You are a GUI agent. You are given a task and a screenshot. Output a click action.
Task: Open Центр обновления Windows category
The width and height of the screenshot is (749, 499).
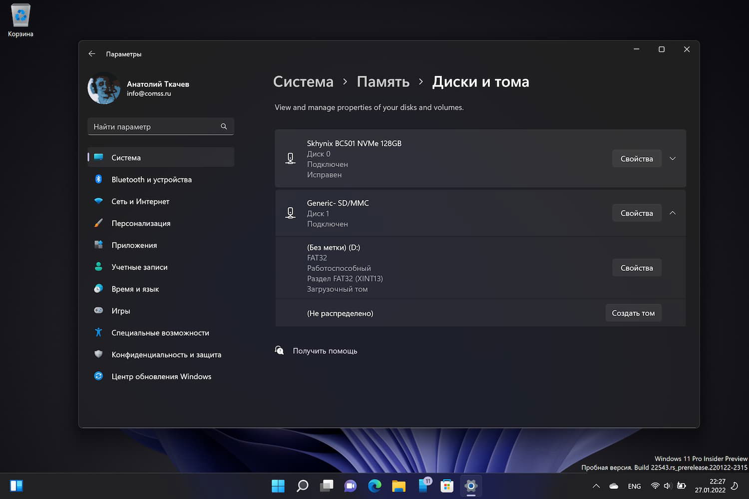coord(161,376)
